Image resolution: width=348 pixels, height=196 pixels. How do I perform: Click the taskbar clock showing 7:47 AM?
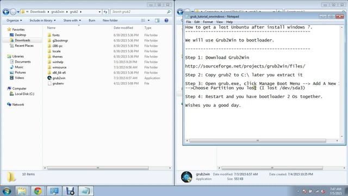pyautogui.click(x=335, y=191)
